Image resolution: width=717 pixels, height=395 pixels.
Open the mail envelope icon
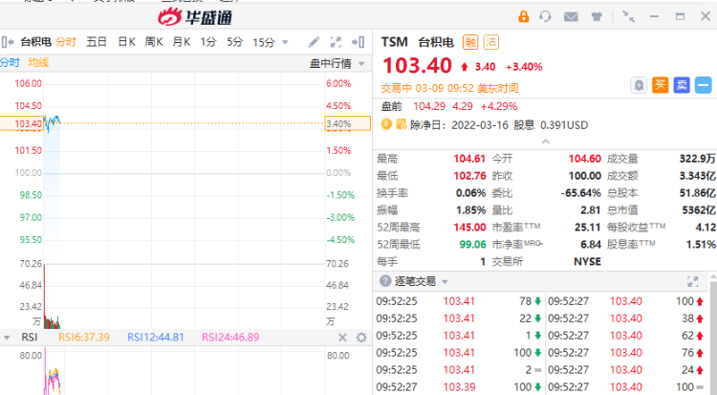[571, 17]
